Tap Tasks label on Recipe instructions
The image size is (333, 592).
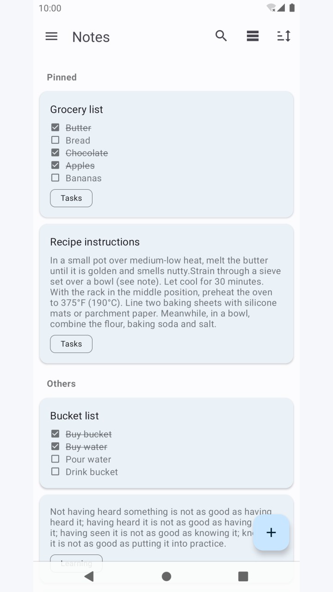[71, 344]
